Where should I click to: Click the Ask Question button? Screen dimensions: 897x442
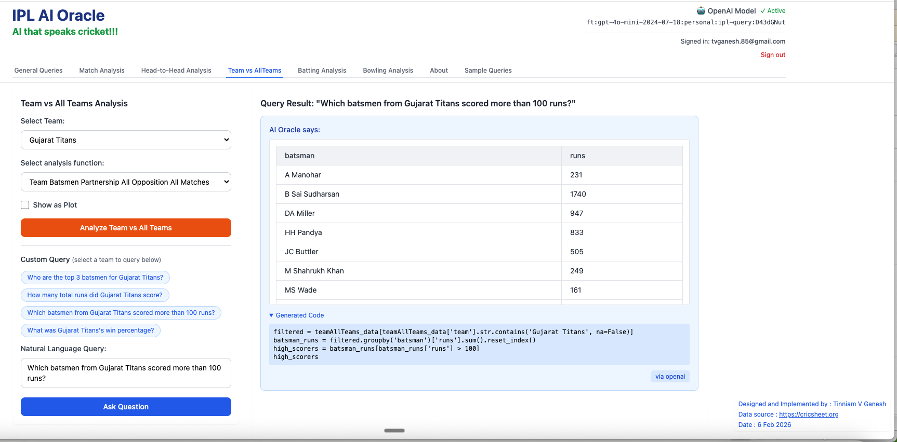126,407
